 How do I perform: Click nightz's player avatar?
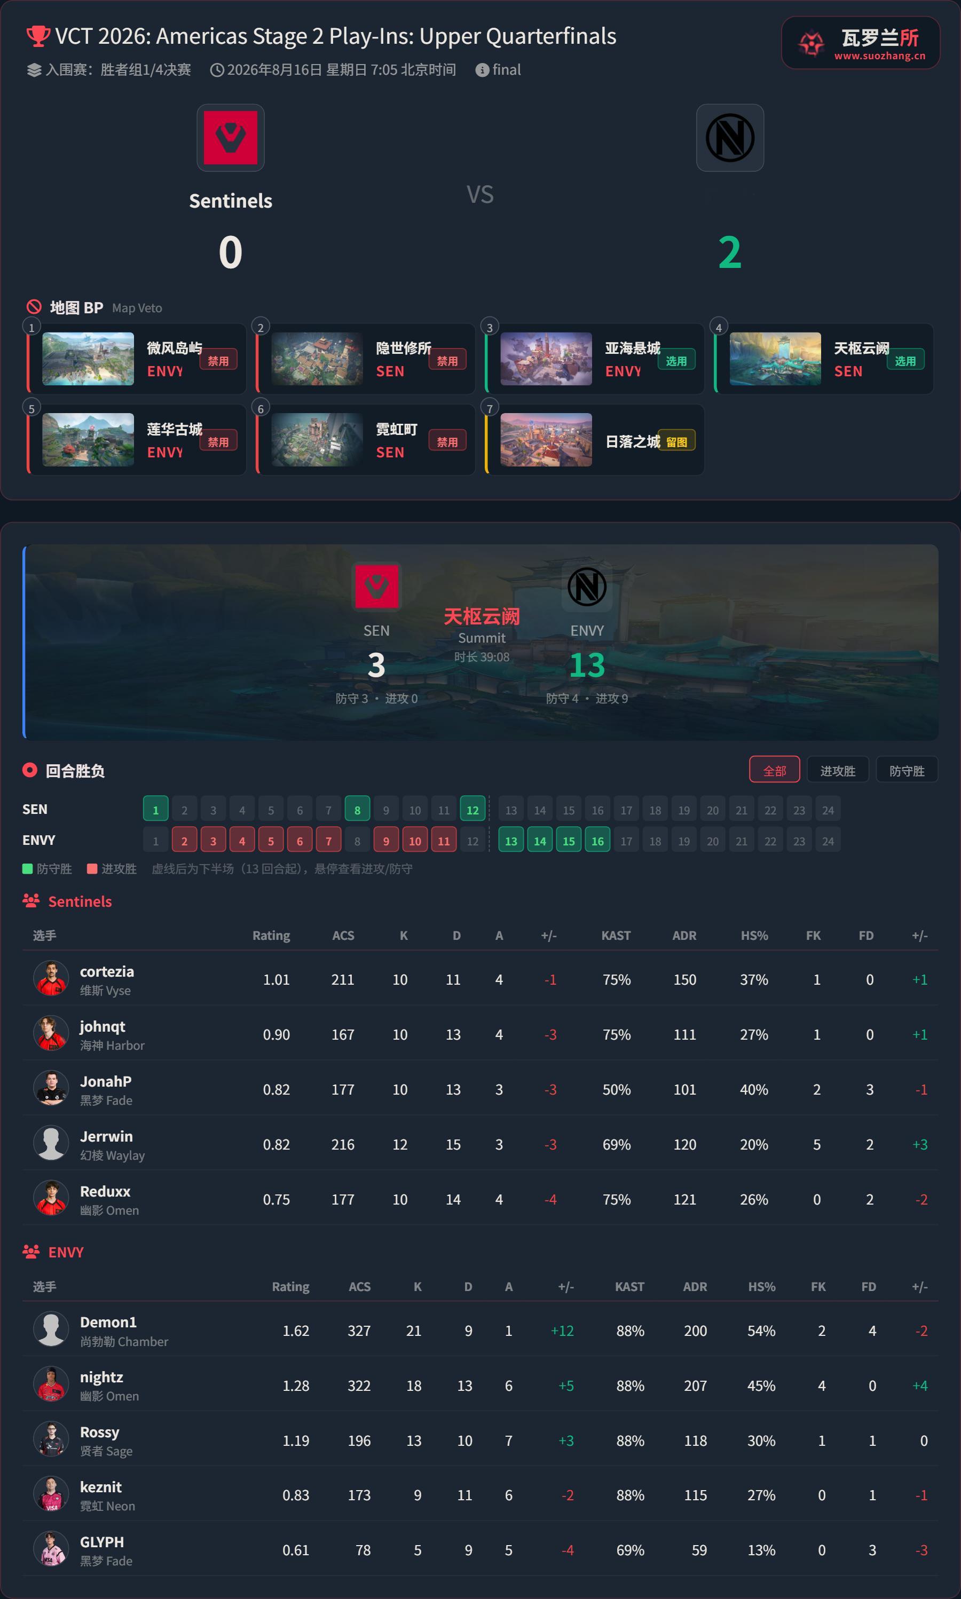point(51,1384)
